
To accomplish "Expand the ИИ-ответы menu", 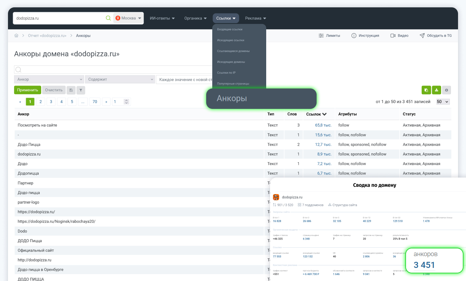I will pos(162,18).
